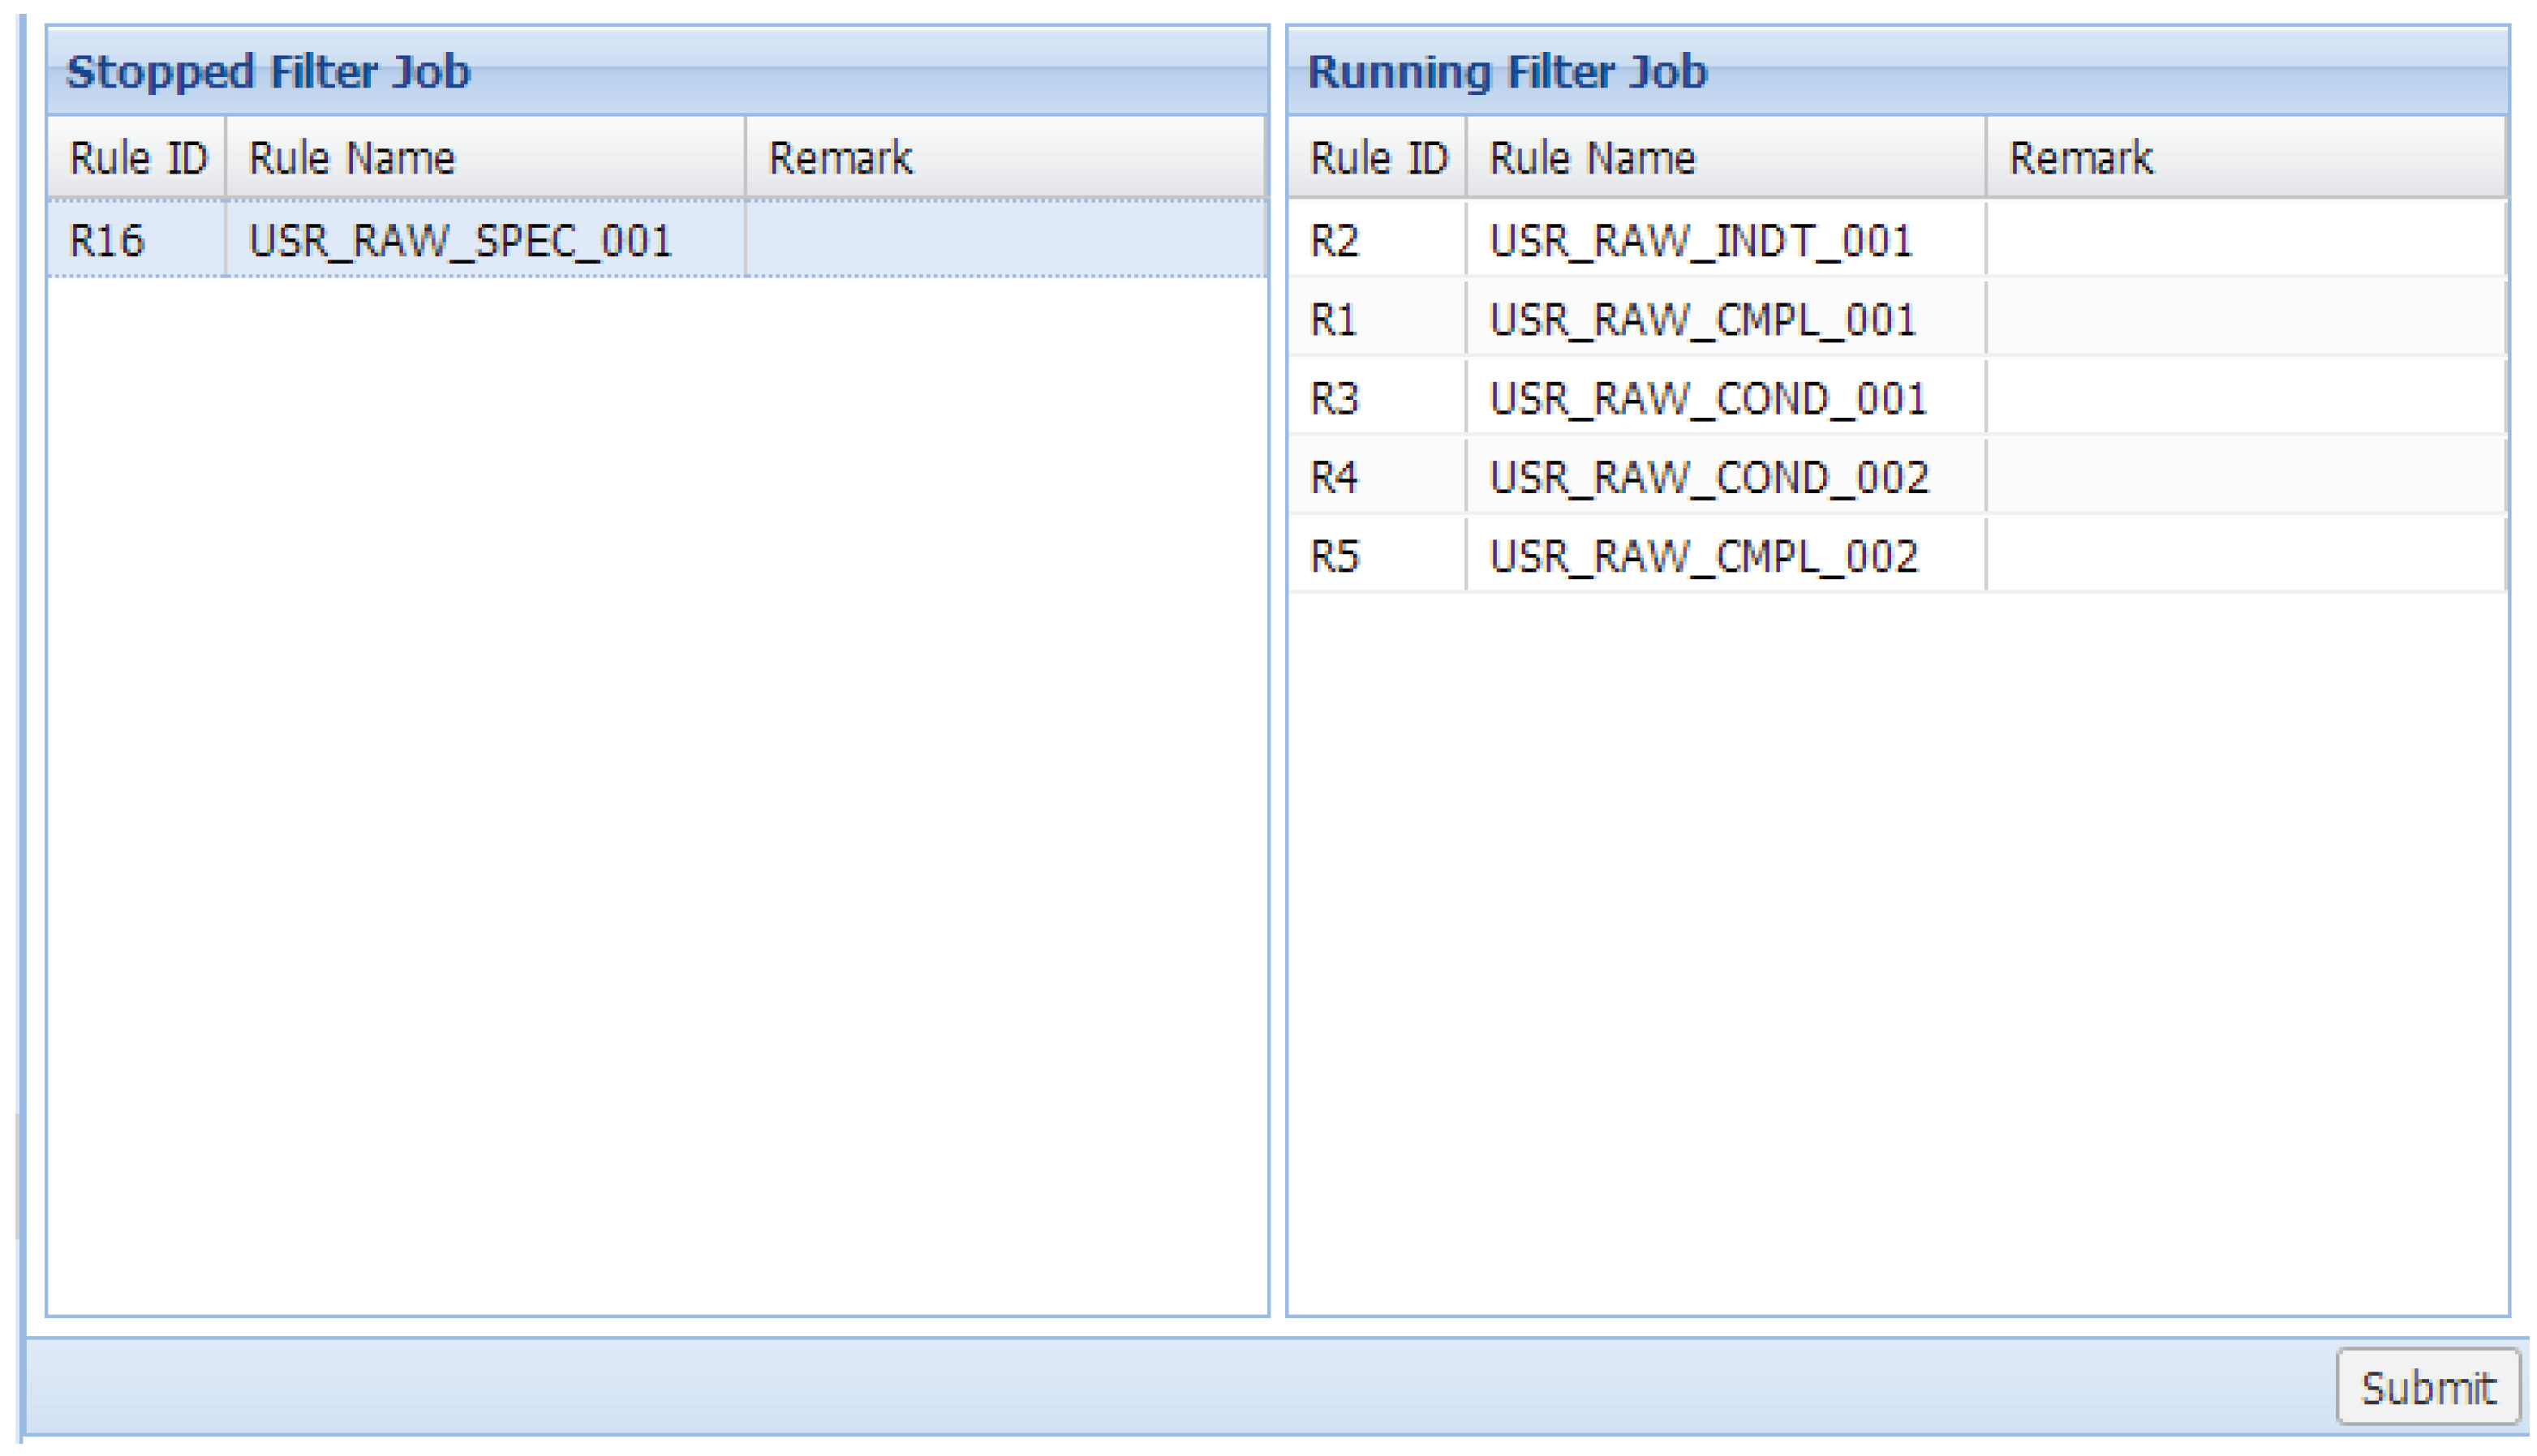Sort stopped jobs by Rule ID header

[137, 158]
